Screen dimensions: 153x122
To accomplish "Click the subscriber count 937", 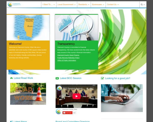I will point(74,113).
